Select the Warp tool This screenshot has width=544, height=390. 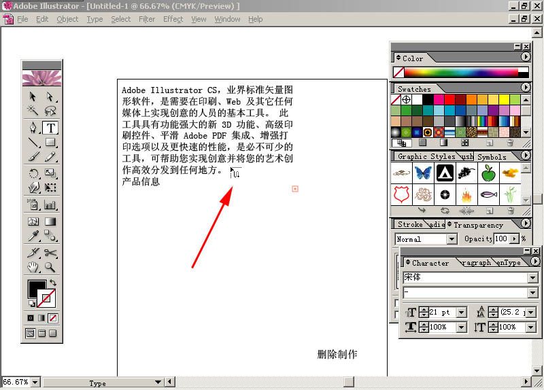coord(33,188)
